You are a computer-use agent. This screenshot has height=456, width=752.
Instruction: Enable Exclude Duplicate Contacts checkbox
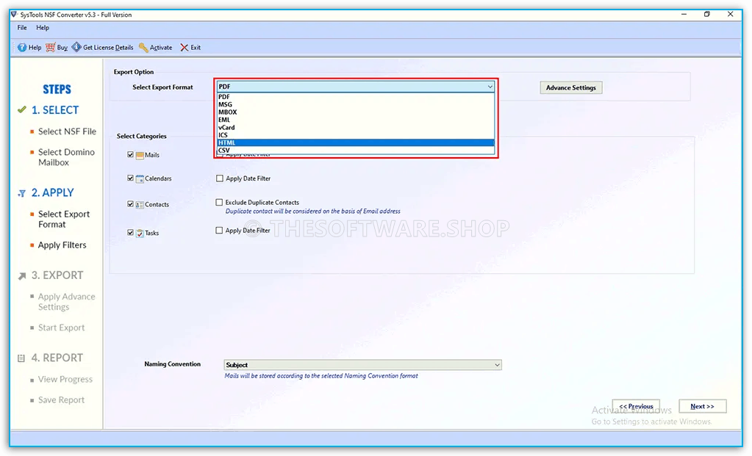(219, 202)
